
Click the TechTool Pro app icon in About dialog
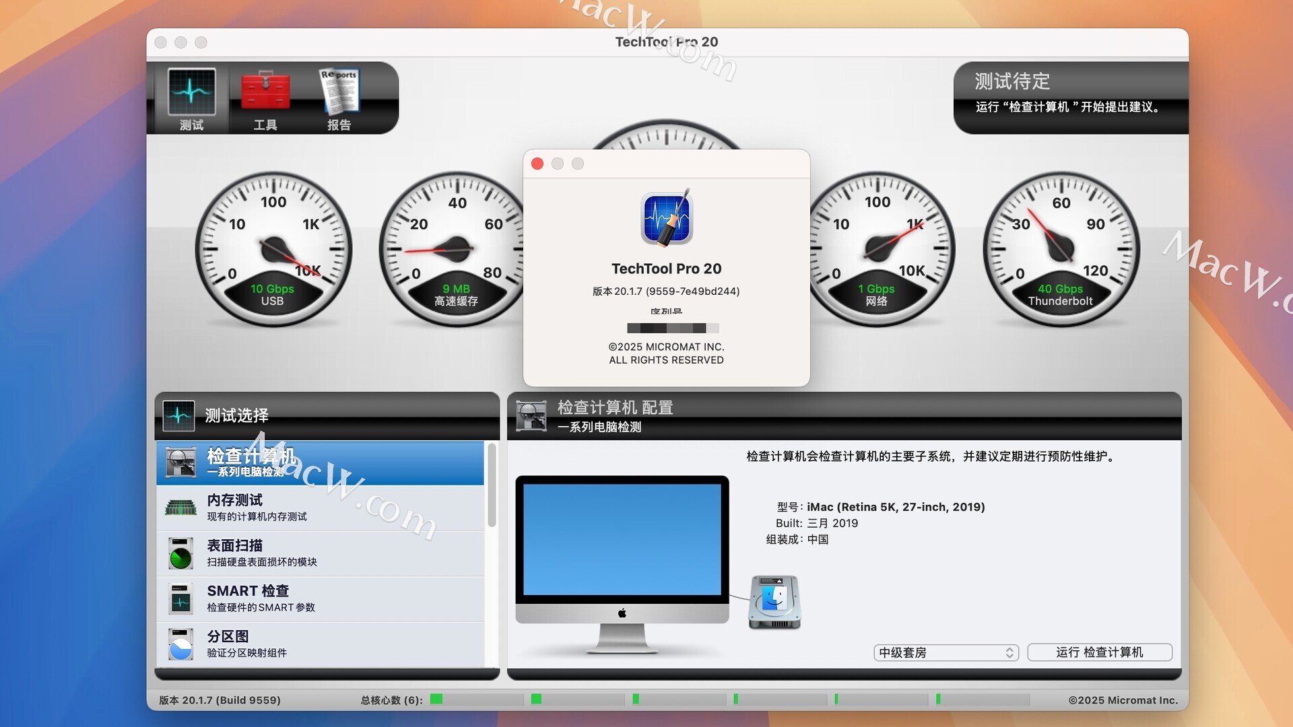coord(667,218)
